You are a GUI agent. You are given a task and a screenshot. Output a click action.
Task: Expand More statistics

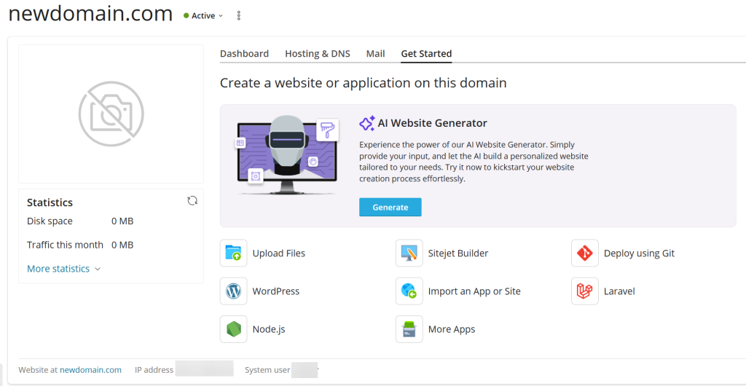(x=63, y=269)
